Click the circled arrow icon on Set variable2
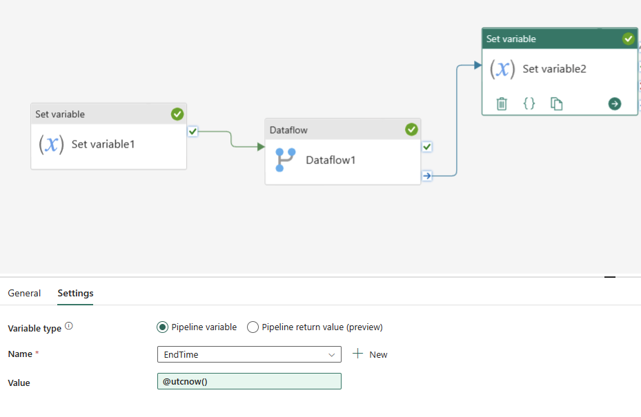This screenshot has height=417, width=641. point(614,103)
